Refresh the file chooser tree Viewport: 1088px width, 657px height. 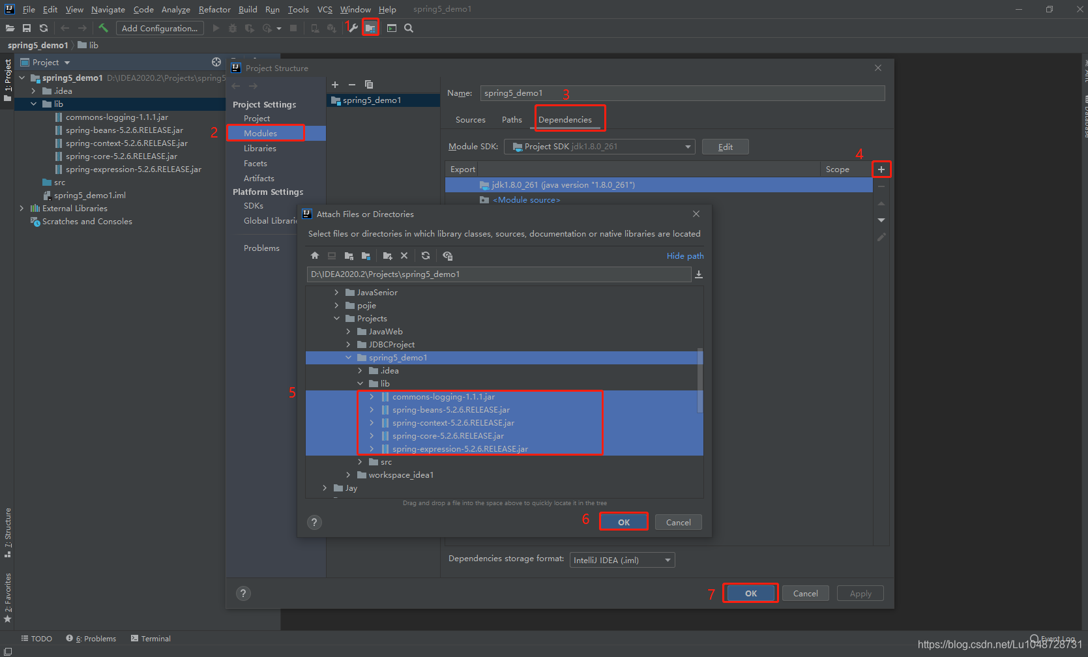pos(426,255)
